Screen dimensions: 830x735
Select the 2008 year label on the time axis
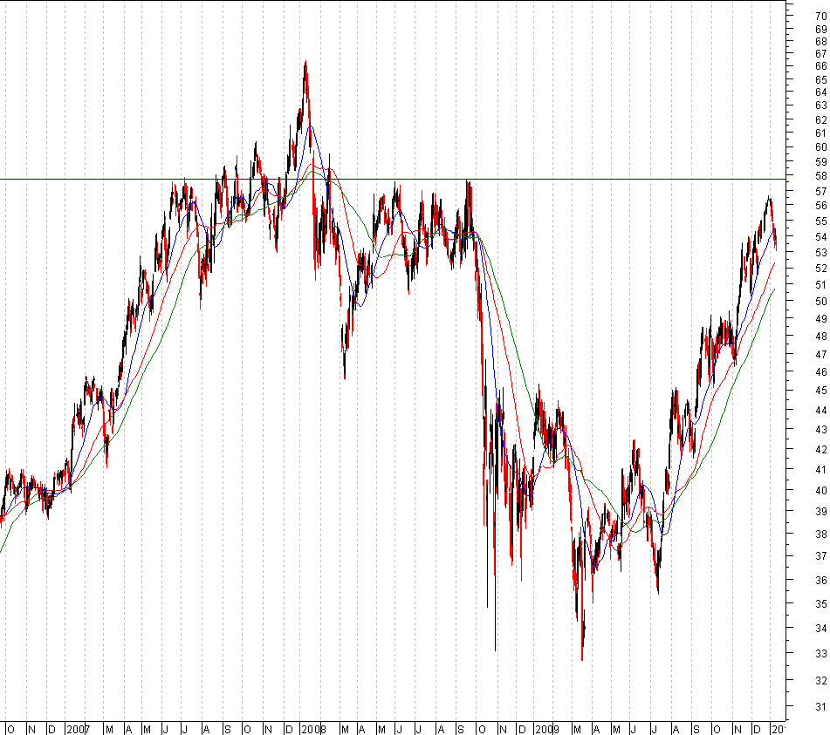coord(313,730)
